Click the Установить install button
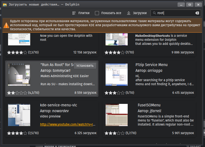 85,66
